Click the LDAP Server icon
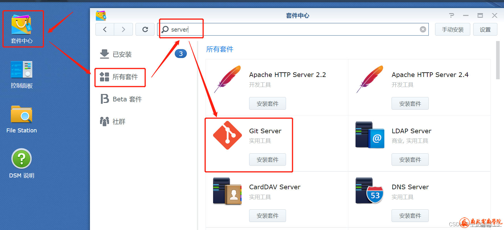Image resolution: width=504 pixels, height=230 pixels. (370, 135)
